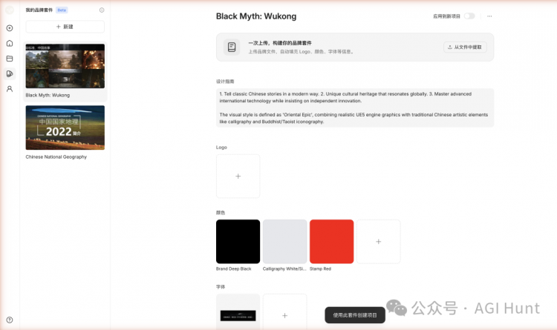Click the play circle icon in left sidebar
557x330 pixels.
(10, 28)
